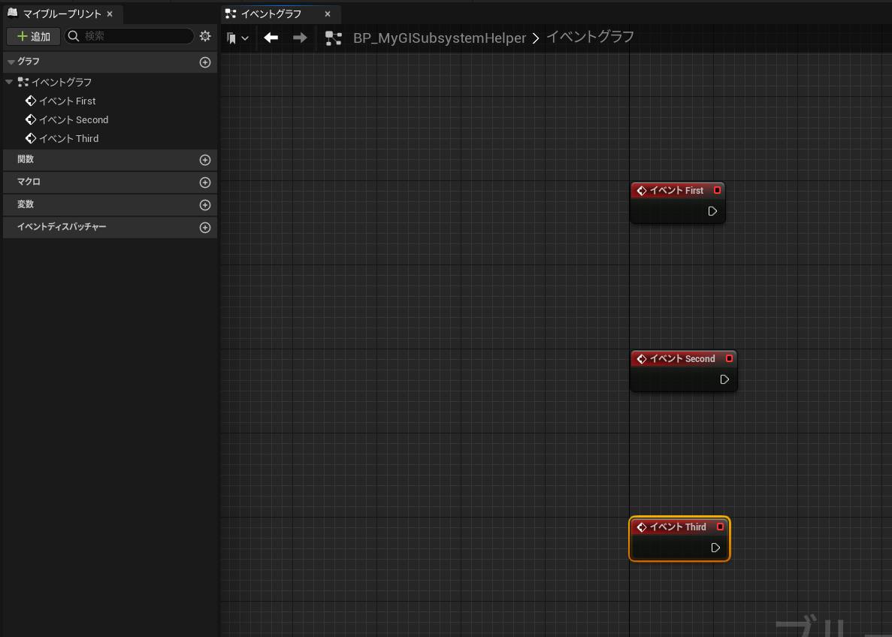Expand the 変数 section header
892x637 pixels.
(110, 205)
